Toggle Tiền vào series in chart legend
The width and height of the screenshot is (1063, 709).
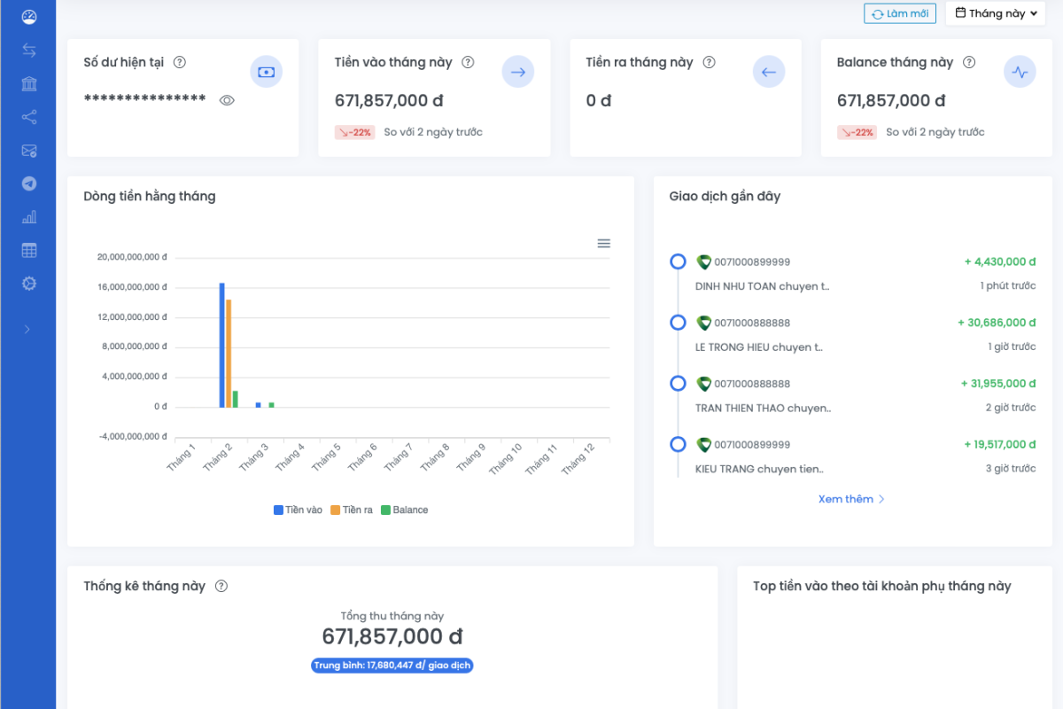coord(299,510)
